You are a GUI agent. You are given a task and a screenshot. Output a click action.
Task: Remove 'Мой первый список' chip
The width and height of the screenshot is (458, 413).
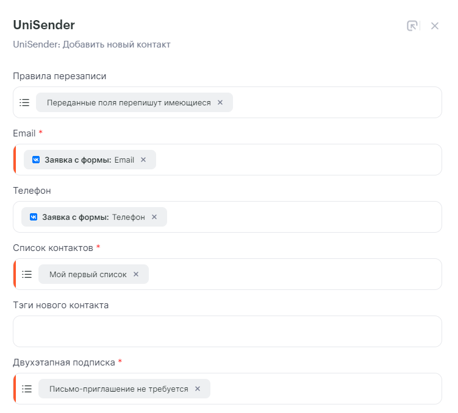tap(136, 274)
